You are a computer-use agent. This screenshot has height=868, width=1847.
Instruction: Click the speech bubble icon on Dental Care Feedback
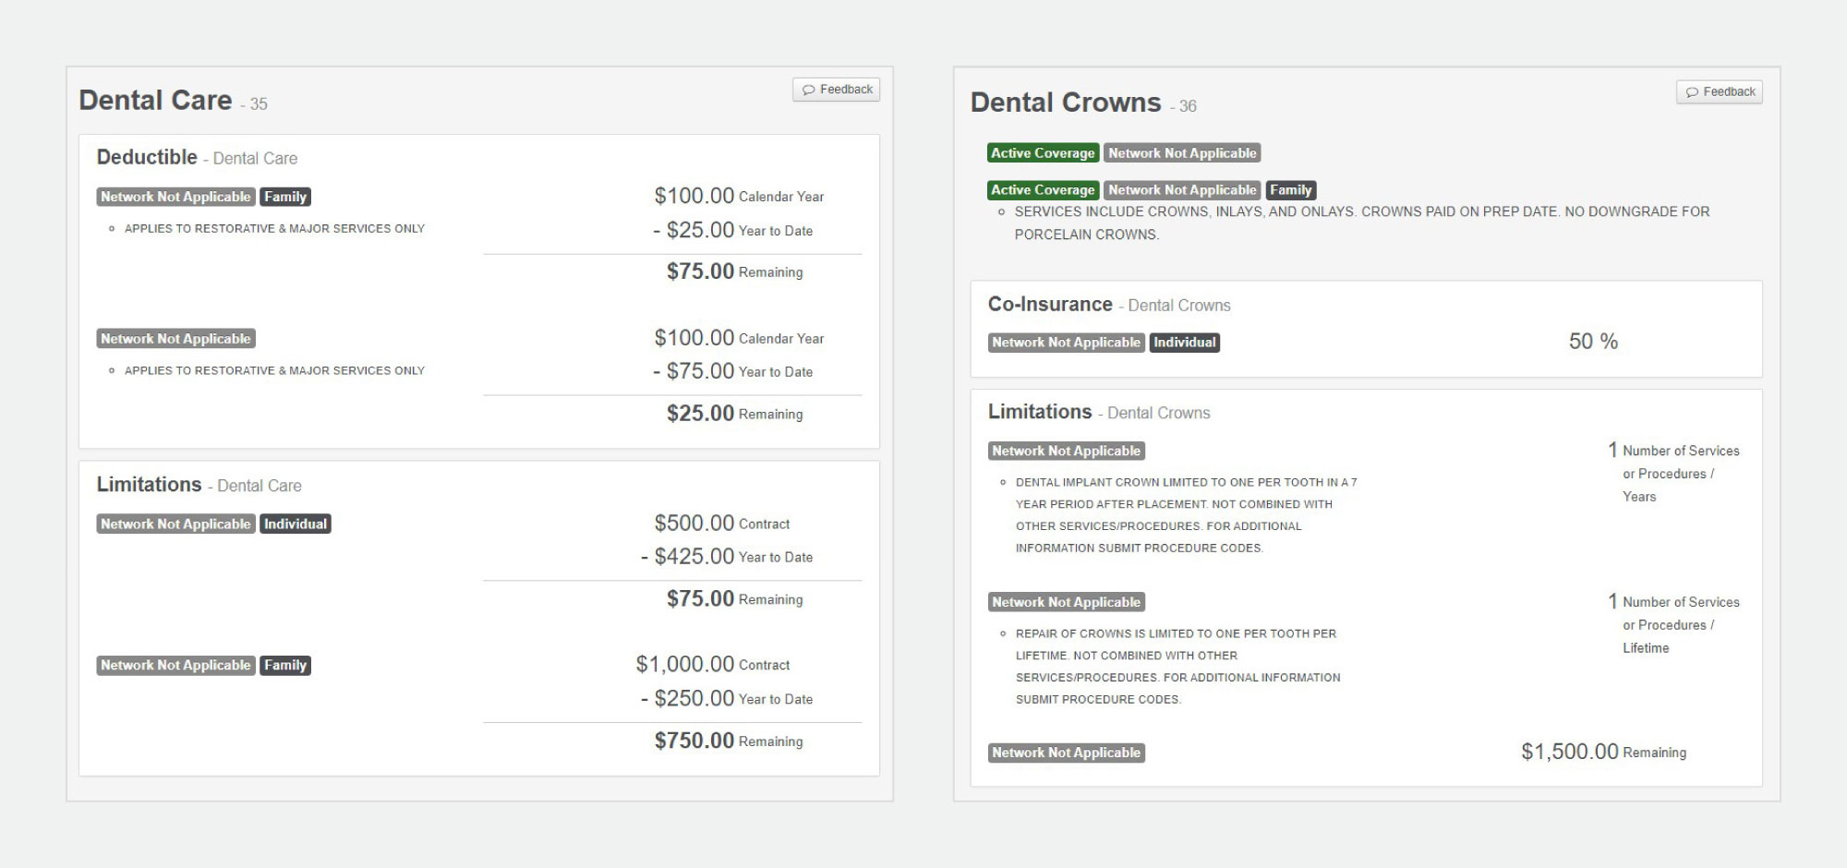click(x=811, y=90)
